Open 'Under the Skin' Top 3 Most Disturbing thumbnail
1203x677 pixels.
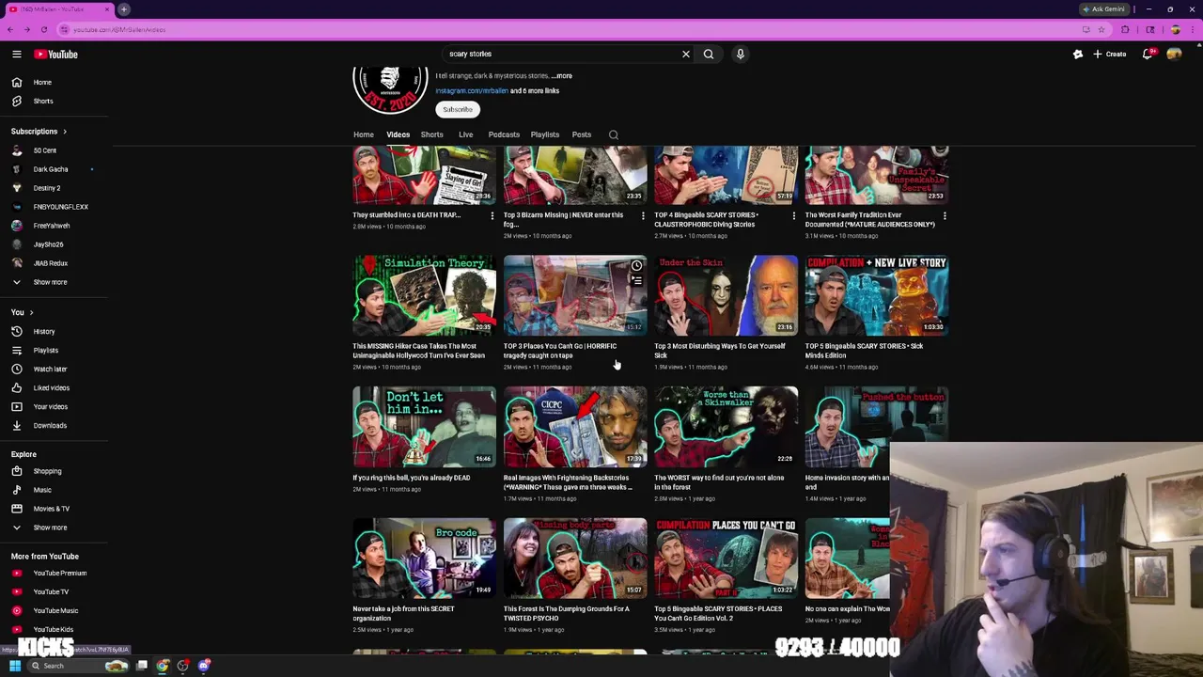pyautogui.click(x=726, y=295)
